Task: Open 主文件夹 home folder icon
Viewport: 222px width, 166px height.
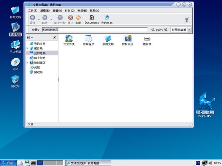Action: point(69,39)
